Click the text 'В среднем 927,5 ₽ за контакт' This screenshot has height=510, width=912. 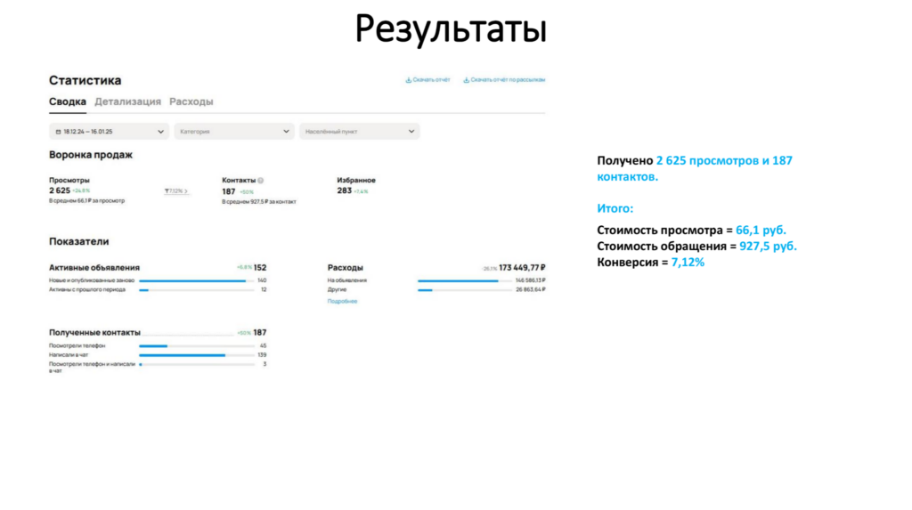tap(259, 202)
